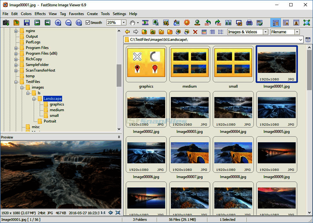Collapse the Landscape folder tree node
The width and height of the screenshot is (313, 223).
(x=34, y=99)
